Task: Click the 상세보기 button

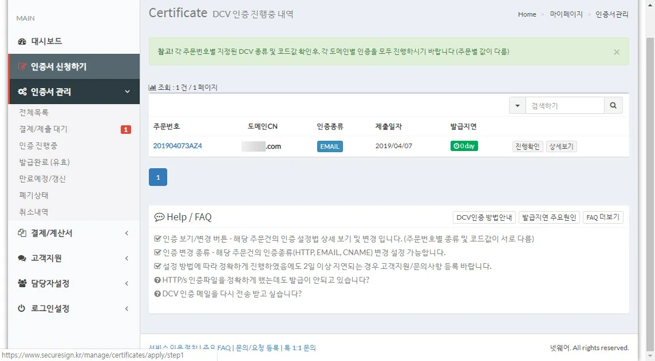Action: [x=561, y=146]
